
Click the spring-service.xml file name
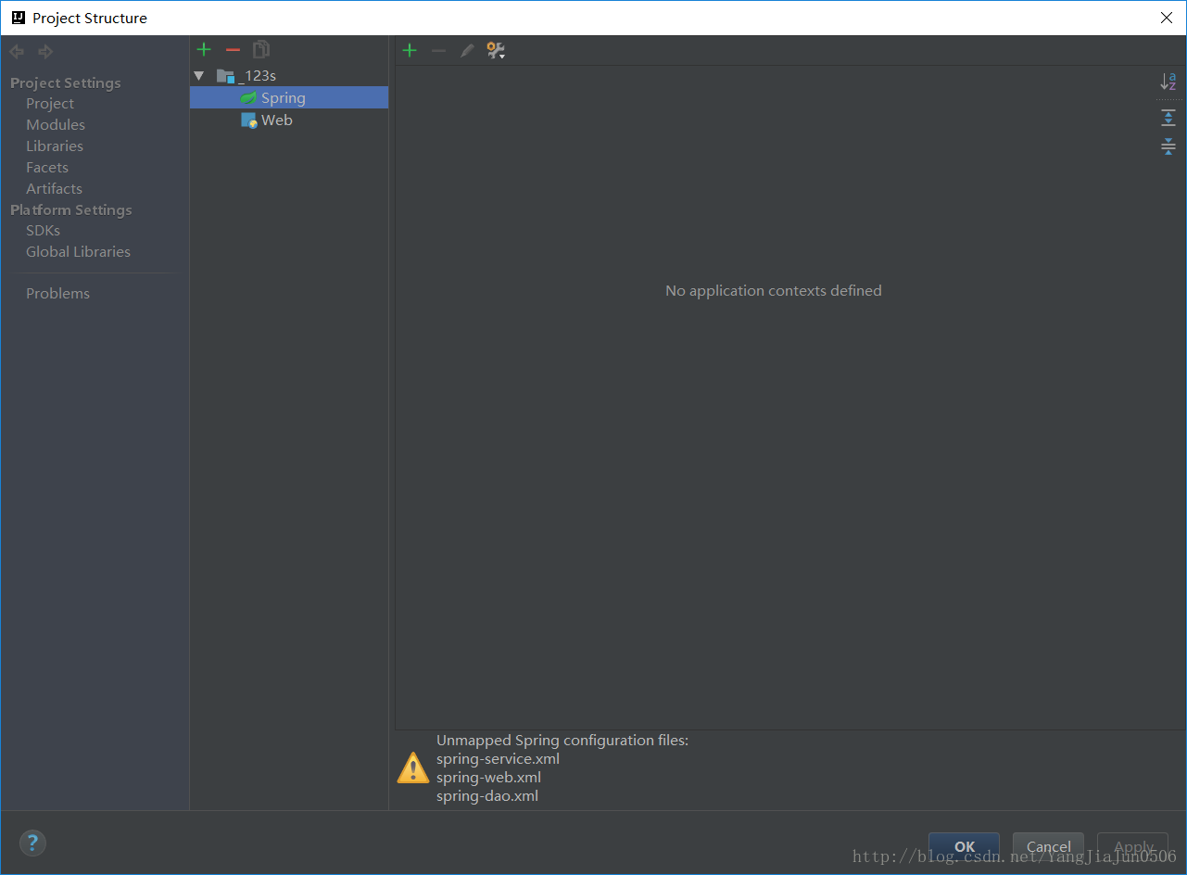click(x=498, y=758)
